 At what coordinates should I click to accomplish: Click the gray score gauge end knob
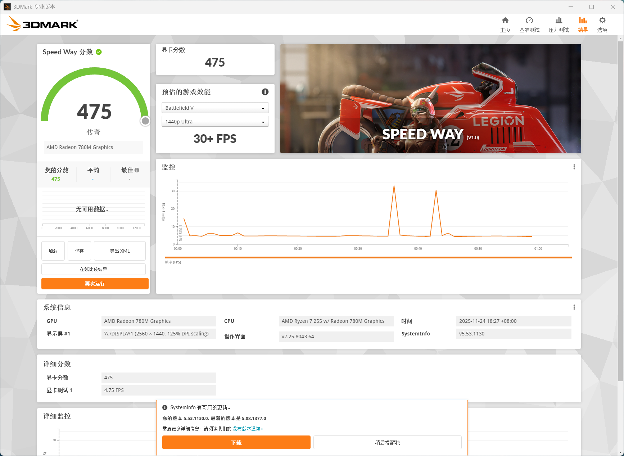[145, 121]
